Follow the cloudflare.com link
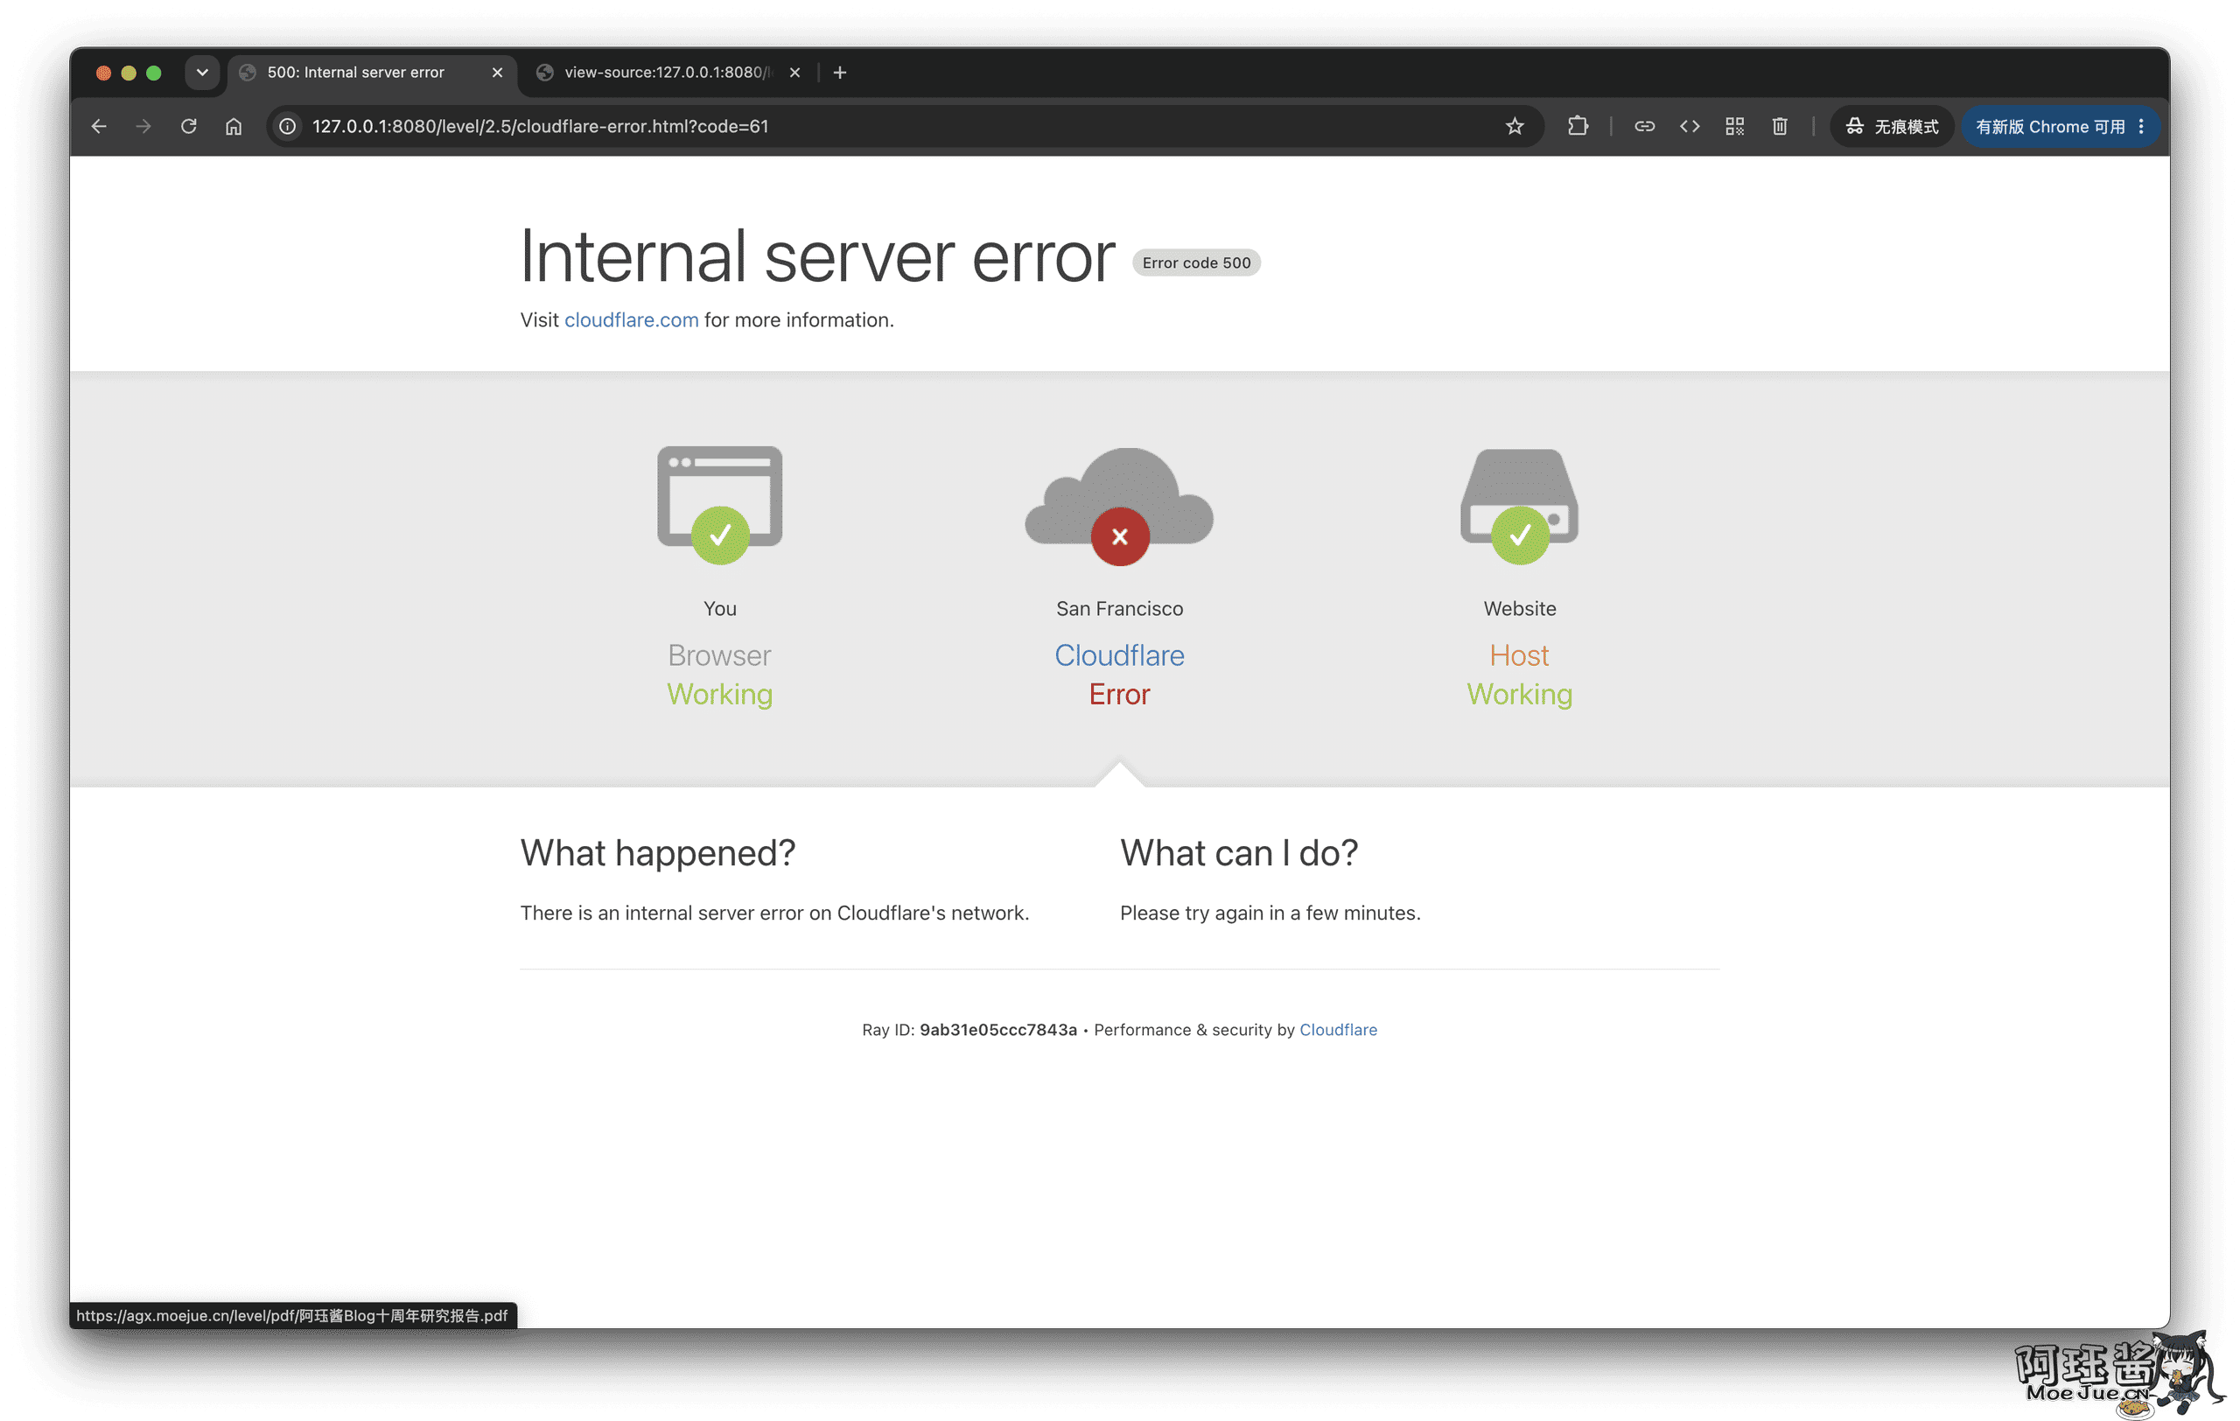Screen dimensions: 2240x1421 pyautogui.click(x=632, y=320)
